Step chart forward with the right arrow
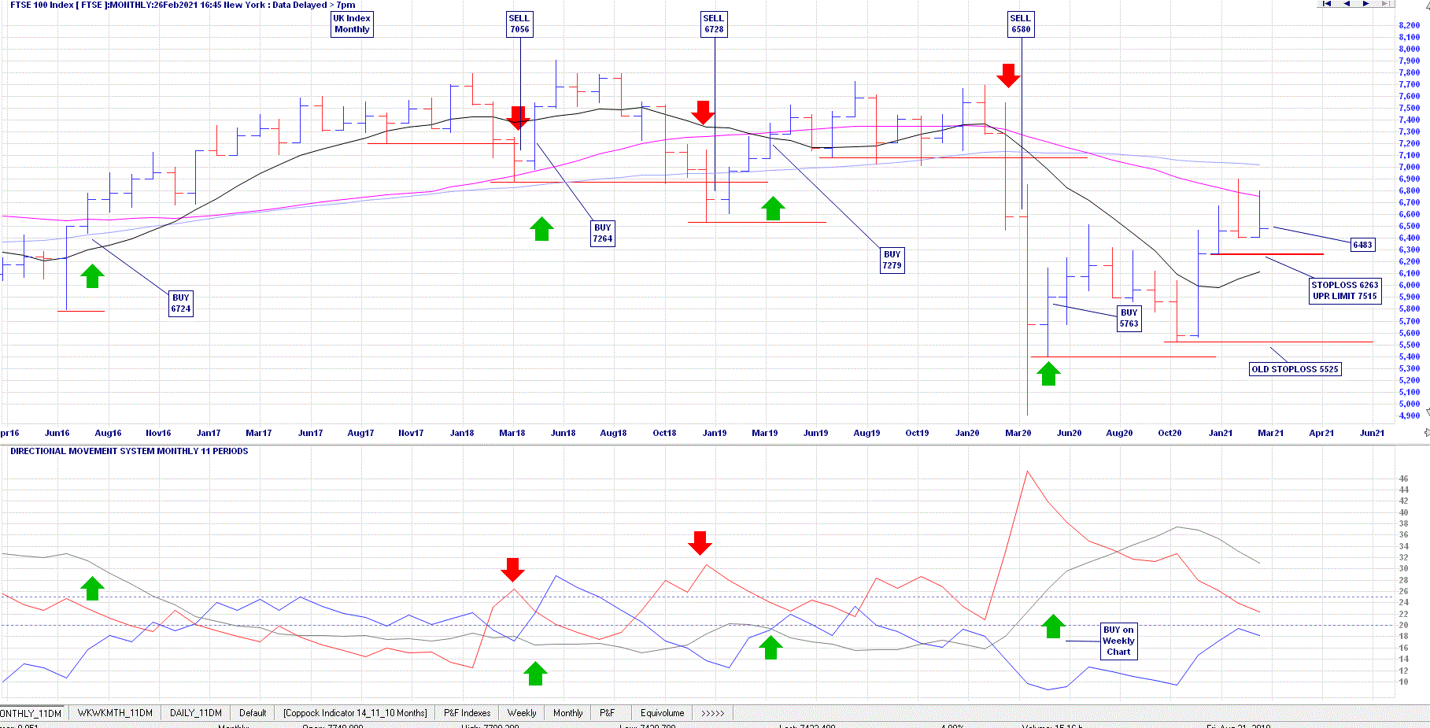This screenshot has width=1430, height=728. [1366, 4]
